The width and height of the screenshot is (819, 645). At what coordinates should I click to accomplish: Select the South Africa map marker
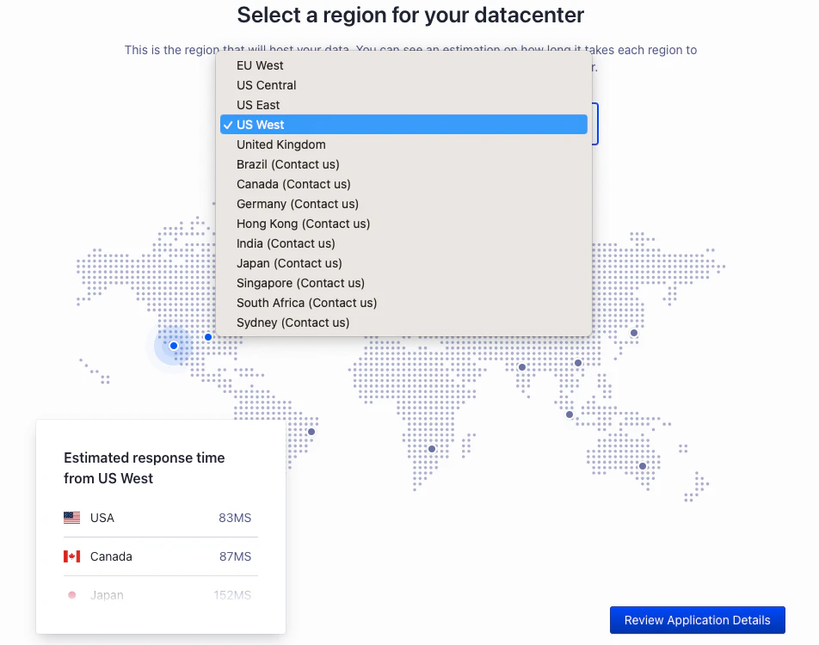click(x=432, y=449)
